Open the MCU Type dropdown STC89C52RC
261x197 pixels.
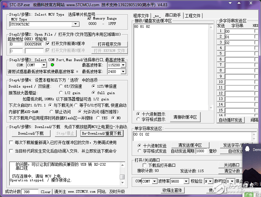coord(75,24)
